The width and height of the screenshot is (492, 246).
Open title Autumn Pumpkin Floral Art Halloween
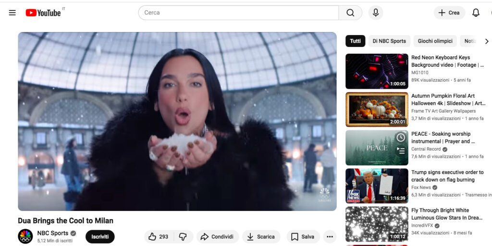(x=448, y=100)
